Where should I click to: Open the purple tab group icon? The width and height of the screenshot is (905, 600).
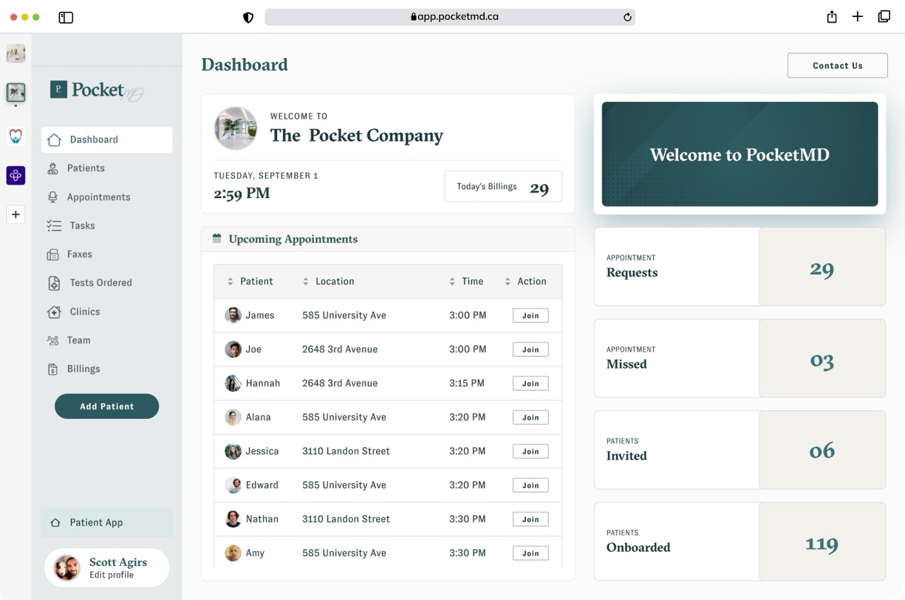pyautogui.click(x=16, y=175)
